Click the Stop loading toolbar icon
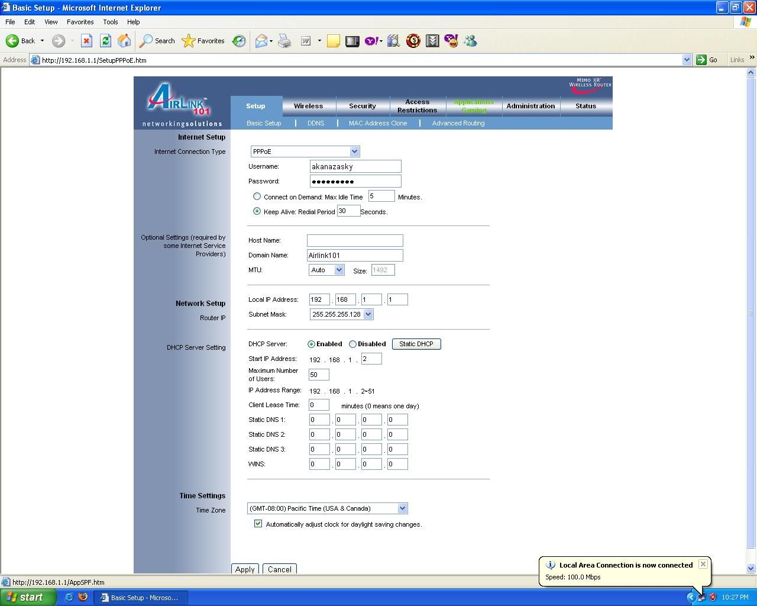The image size is (757, 606). pos(86,41)
